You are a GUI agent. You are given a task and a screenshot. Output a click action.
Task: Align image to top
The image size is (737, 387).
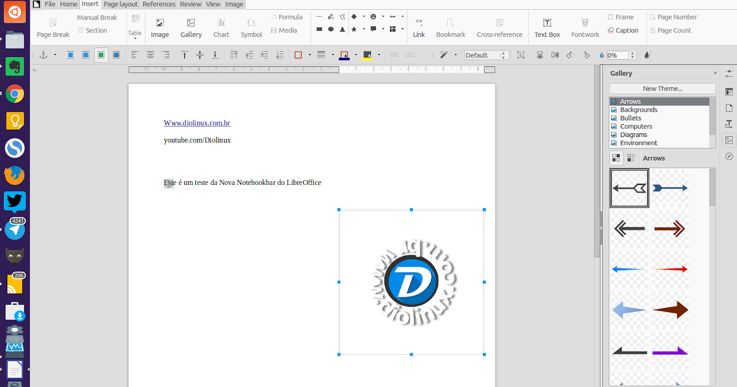184,55
